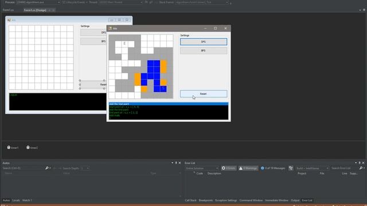
Task: Open the Call Stack tab
Action: point(190,200)
